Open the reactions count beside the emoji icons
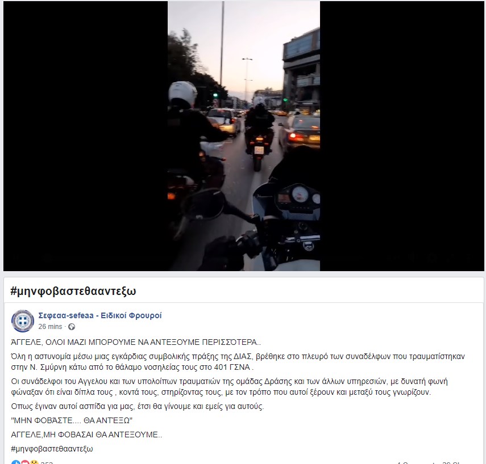The width and height of the screenshot is (486, 464). [47, 463]
